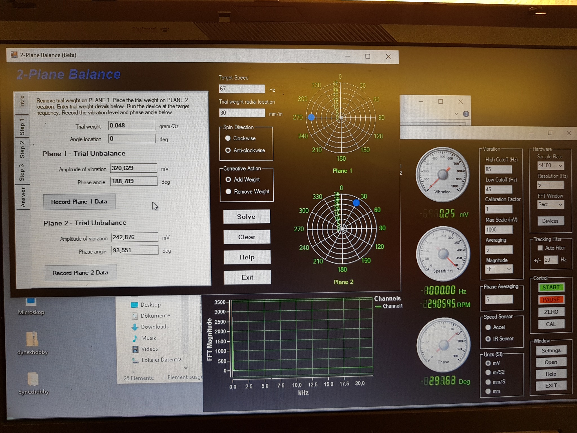Click the Tracking Filter +/- Hz field
This screenshot has height=433, width=577.
(551, 260)
